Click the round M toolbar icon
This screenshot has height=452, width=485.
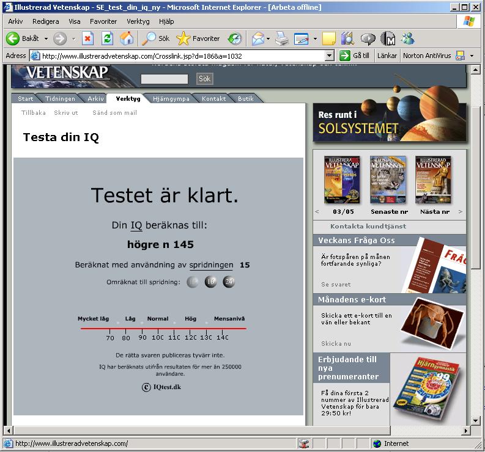[388, 38]
